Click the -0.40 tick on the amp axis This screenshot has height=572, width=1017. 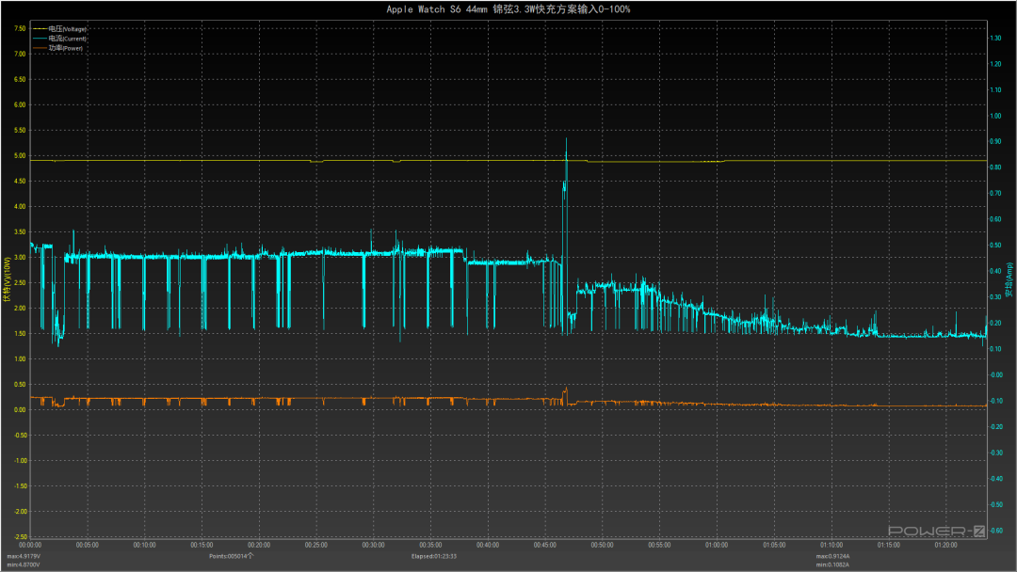click(x=995, y=479)
